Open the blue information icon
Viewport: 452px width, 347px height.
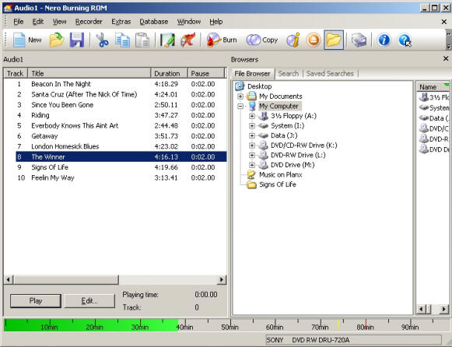point(384,40)
